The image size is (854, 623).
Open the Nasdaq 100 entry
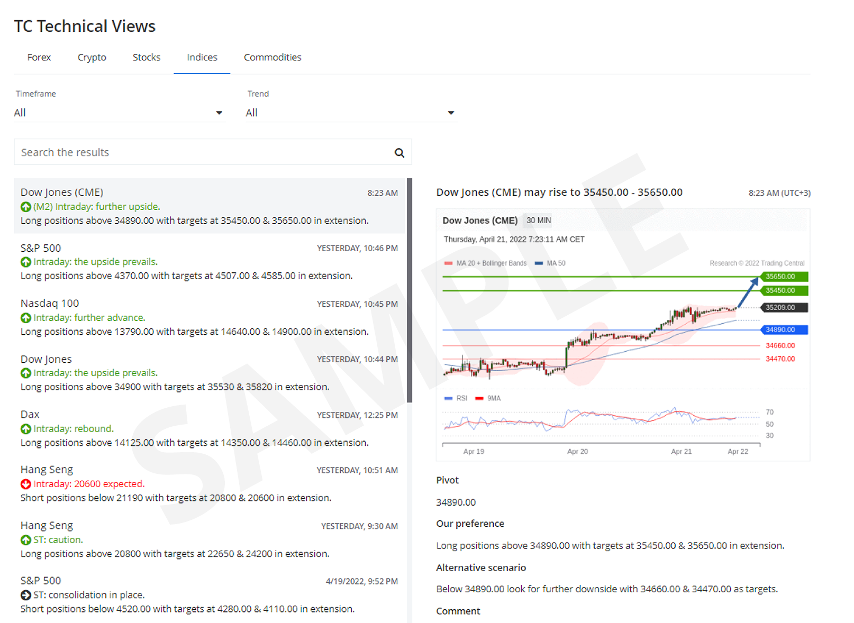click(210, 317)
